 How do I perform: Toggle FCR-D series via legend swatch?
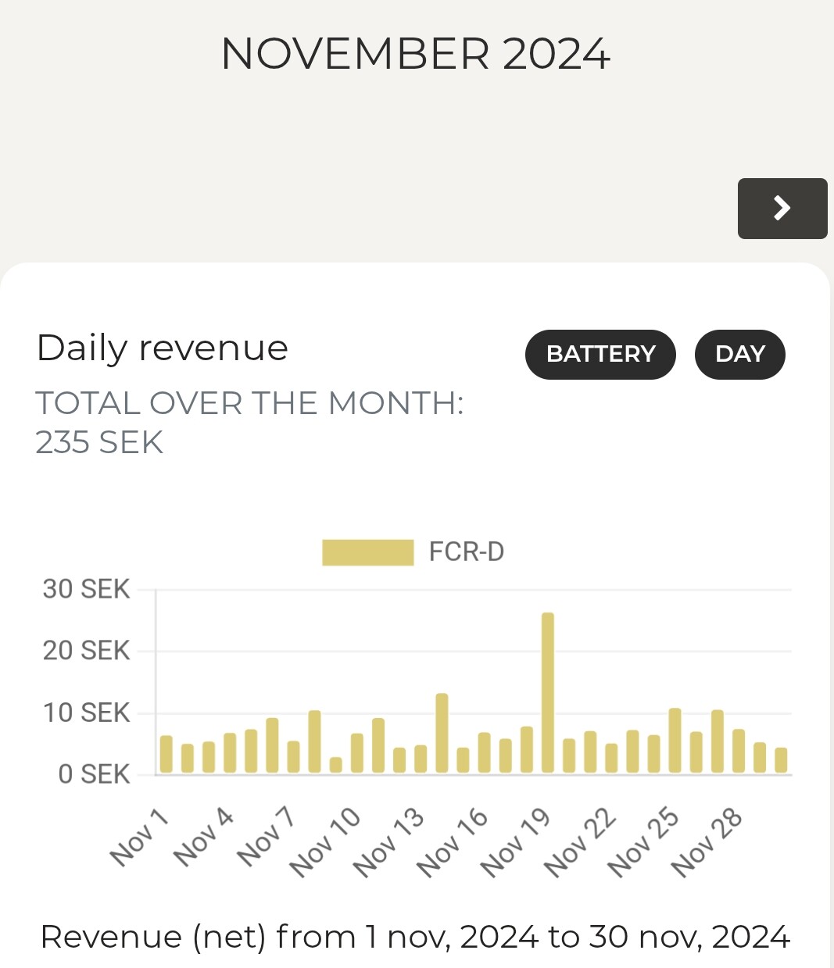point(367,552)
